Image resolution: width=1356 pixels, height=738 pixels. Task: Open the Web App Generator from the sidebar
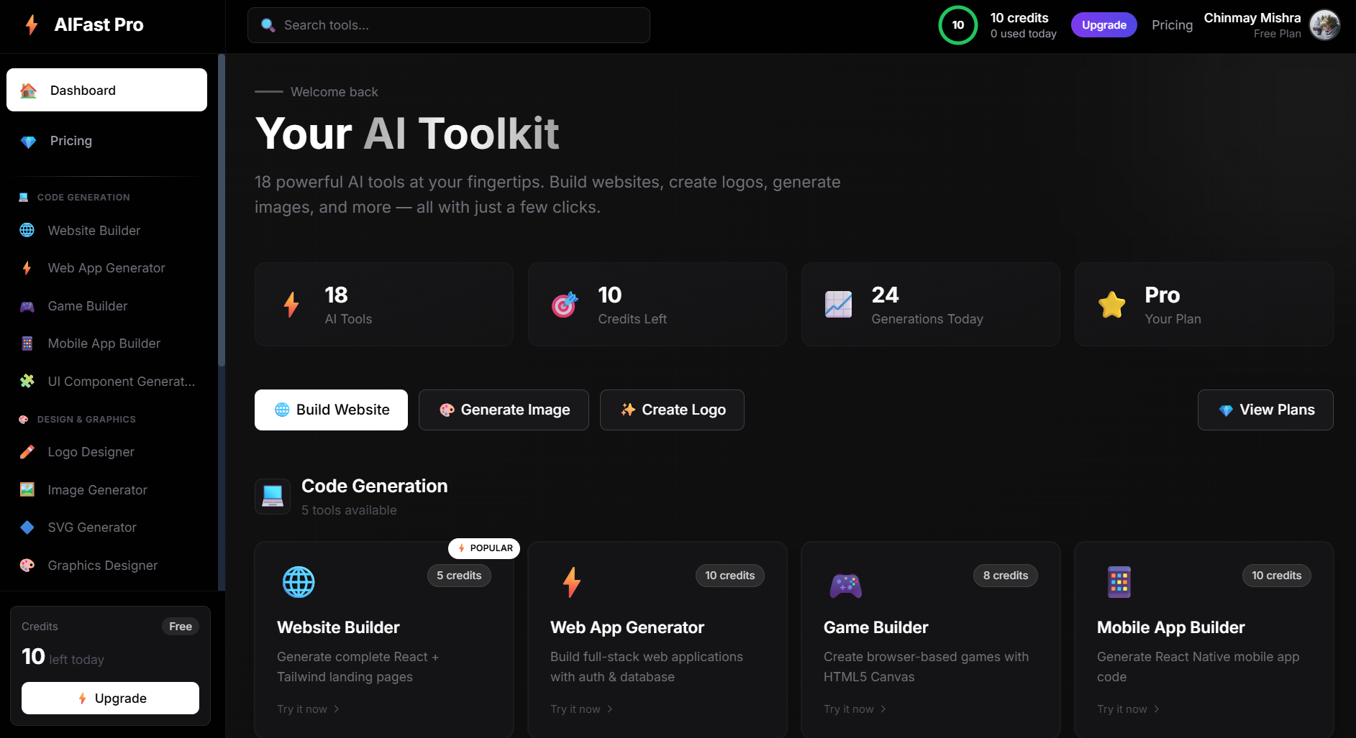(x=105, y=267)
